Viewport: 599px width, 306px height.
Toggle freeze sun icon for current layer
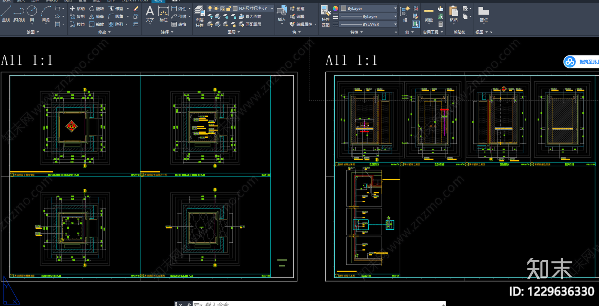(x=216, y=8)
